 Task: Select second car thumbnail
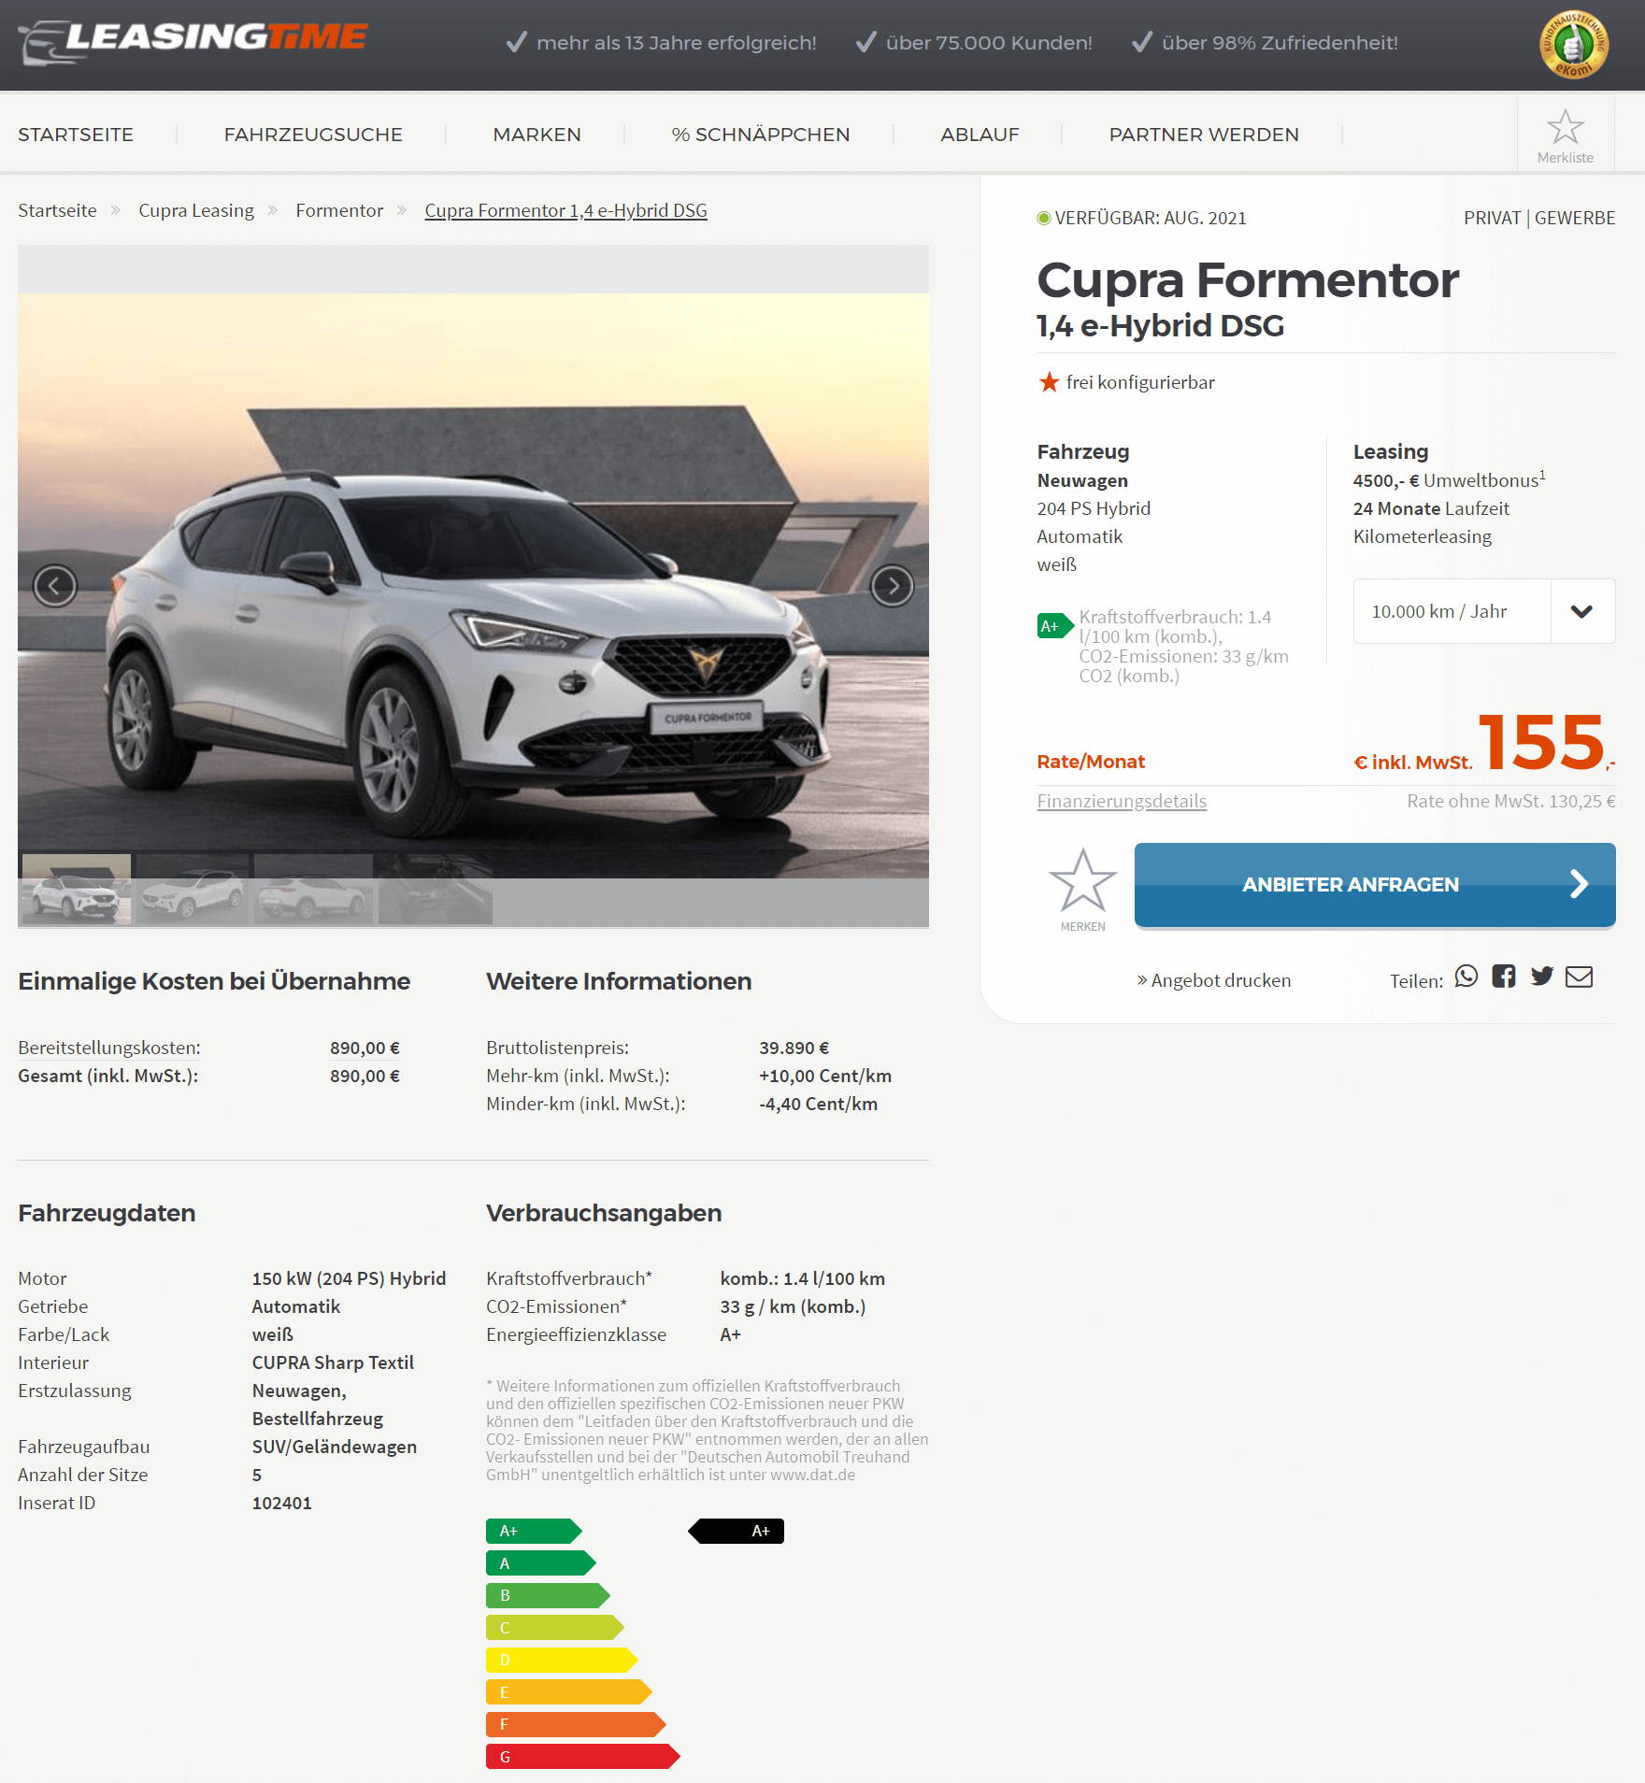pos(193,889)
